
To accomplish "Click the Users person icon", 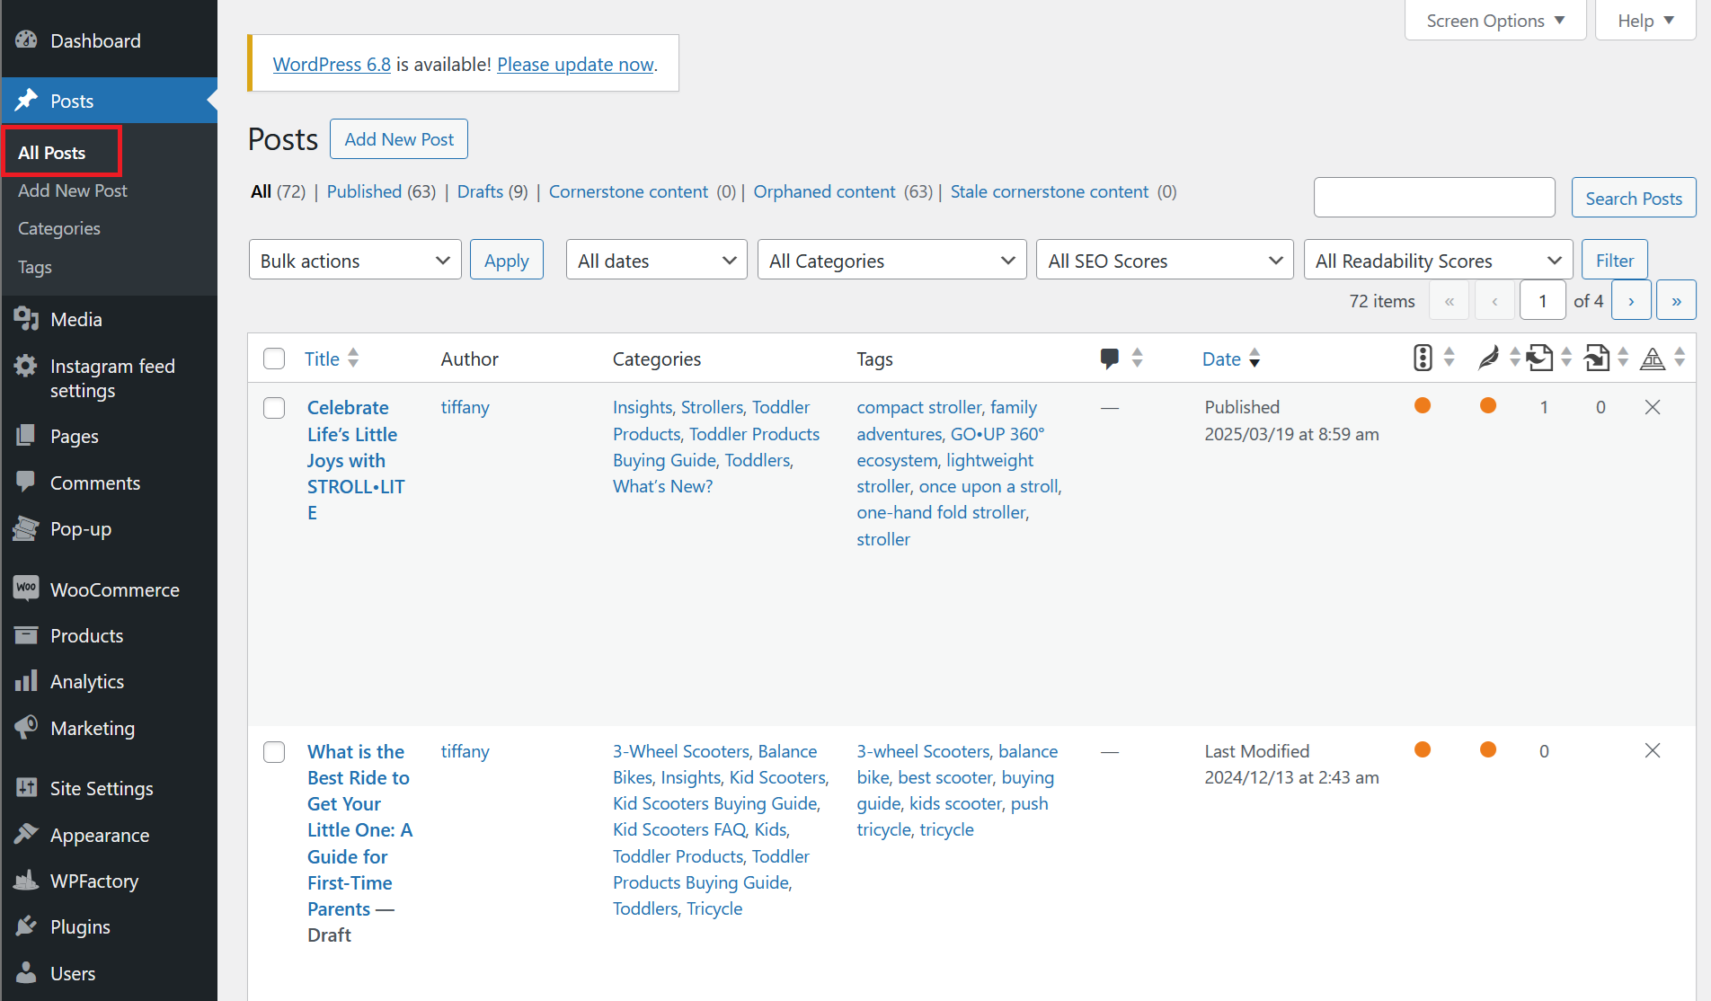I will 26,973.
